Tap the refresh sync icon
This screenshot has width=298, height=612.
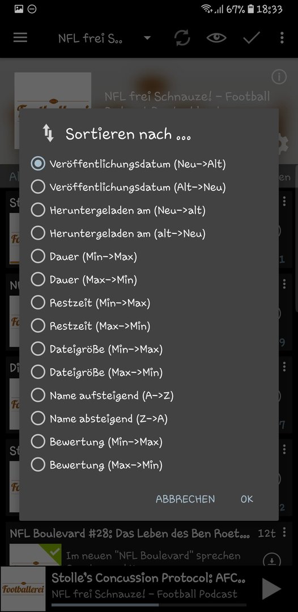point(182,38)
